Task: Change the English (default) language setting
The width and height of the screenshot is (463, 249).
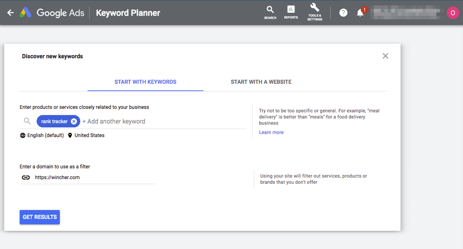Action: [45, 136]
